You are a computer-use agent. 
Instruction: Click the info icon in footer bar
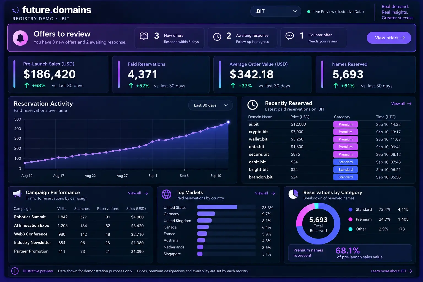click(15, 271)
